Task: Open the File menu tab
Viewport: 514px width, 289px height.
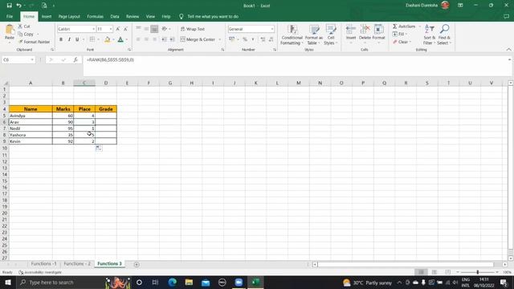Action: 10,16
